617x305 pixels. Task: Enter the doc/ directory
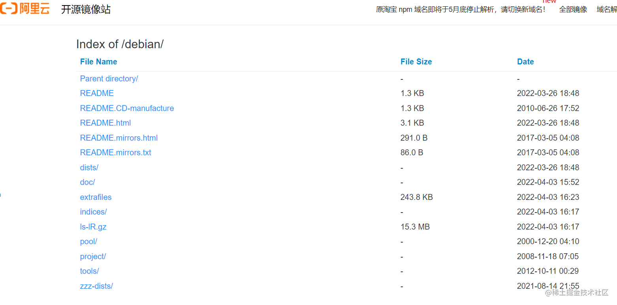tap(87, 182)
